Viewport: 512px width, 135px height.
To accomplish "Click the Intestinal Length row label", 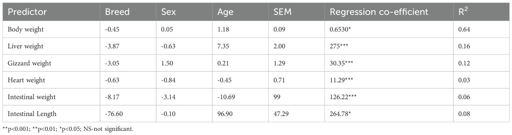I will (x=31, y=114).
